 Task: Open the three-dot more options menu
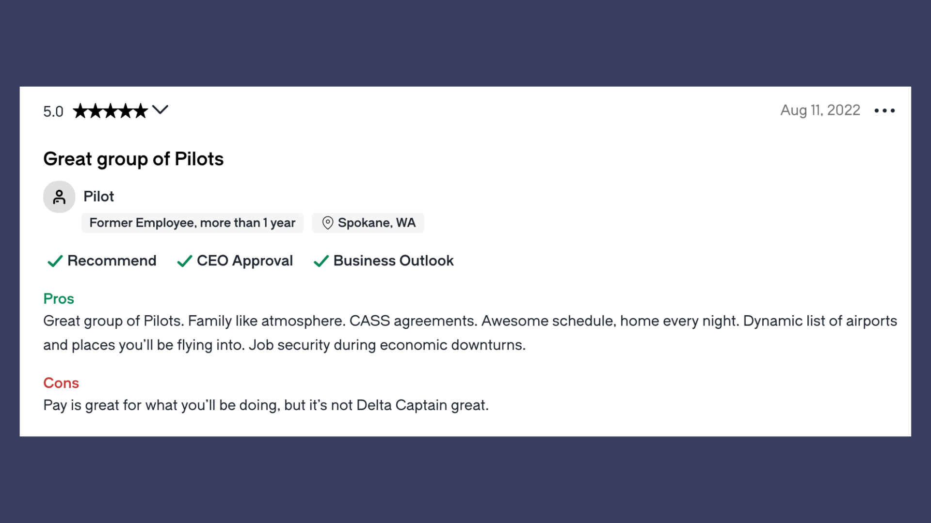pos(884,111)
